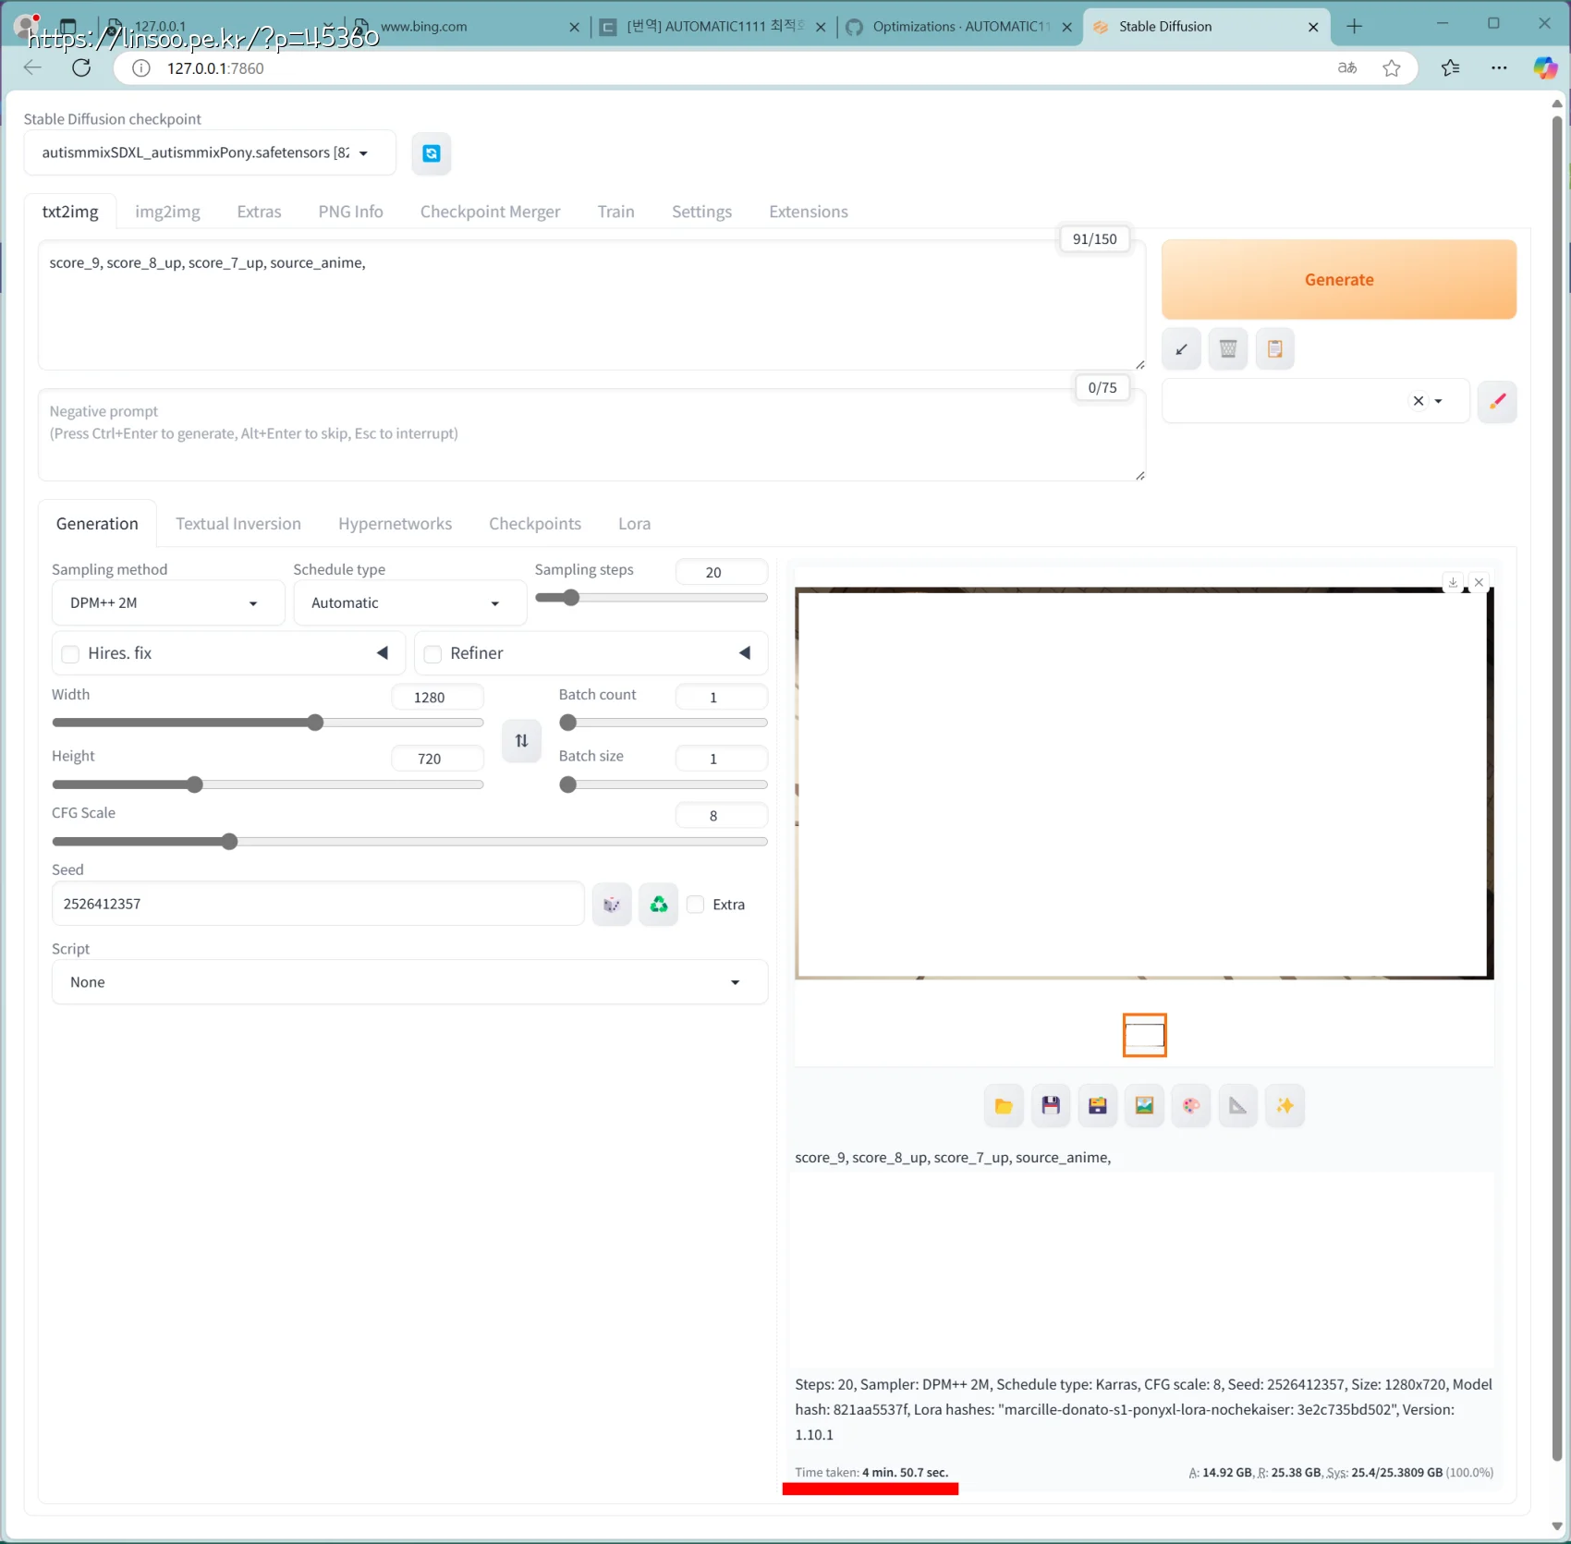Reload the browser page
This screenshot has width=1571, height=1544.
tap(81, 67)
